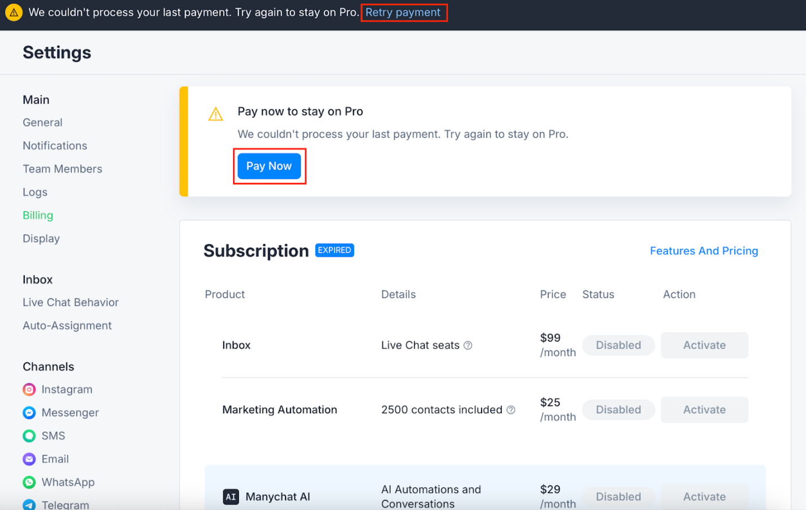Open the Features And Pricing link
The image size is (806, 510).
point(703,251)
